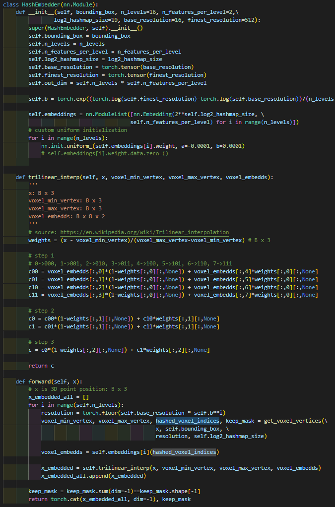This screenshot has width=335, height=507.
Task: Click 'hashed_voxel_indices' inside the self.embeddings[i] call
Action: [184, 452]
